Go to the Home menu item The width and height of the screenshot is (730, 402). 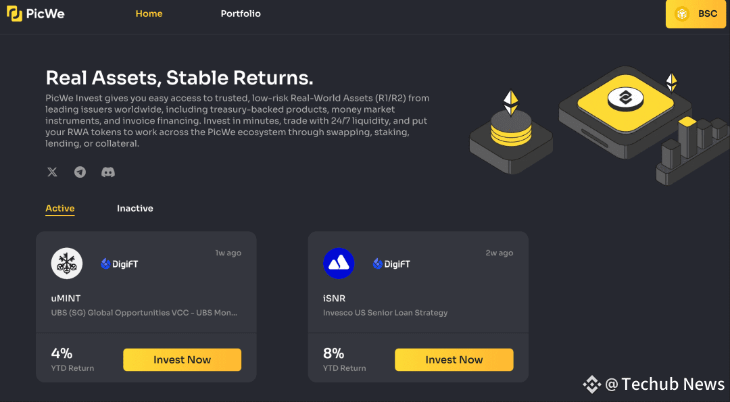point(149,14)
